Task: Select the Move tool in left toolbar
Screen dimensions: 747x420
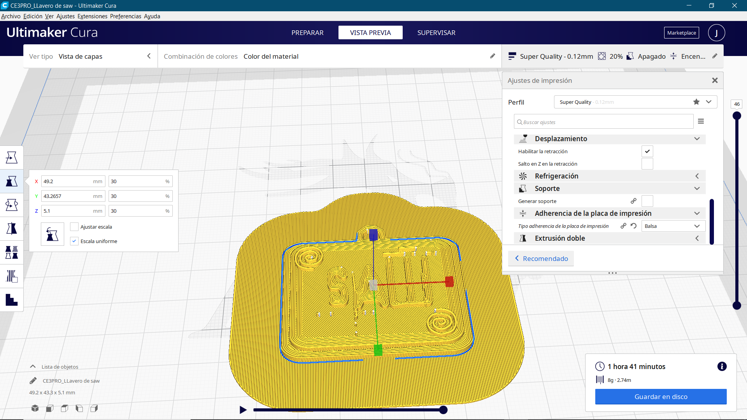Action: pyautogui.click(x=12, y=157)
